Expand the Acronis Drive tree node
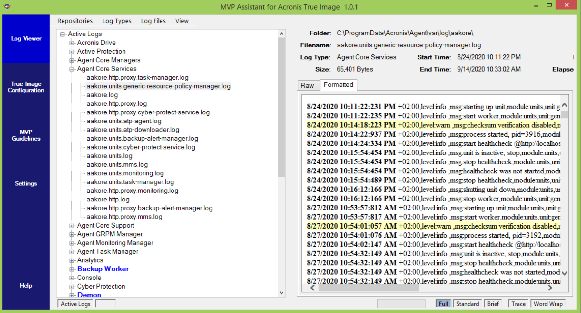The height and width of the screenshot is (313, 581). coord(72,42)
